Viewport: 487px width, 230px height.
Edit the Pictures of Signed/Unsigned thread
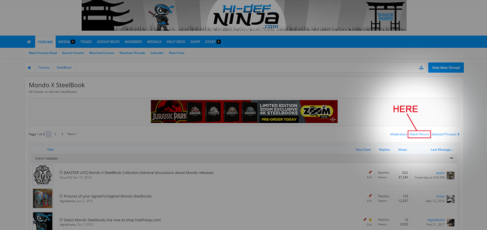(369, 201)
